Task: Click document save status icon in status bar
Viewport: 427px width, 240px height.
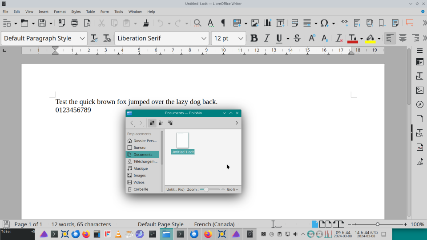Action: (x=6, y=224)
